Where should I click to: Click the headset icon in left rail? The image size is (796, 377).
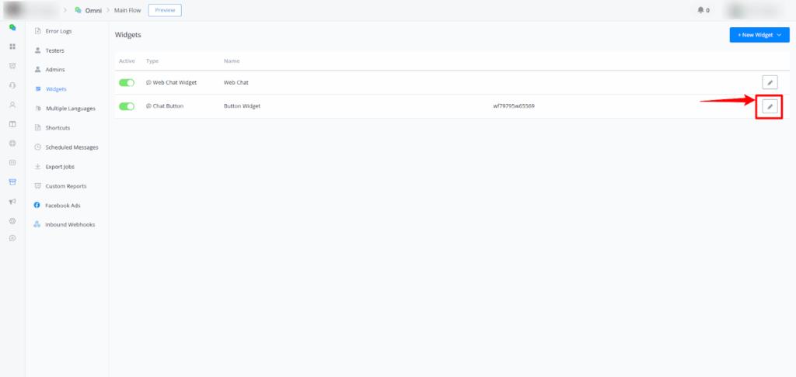[x=12, y=85]
